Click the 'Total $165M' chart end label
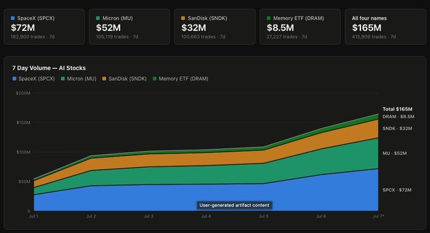This screenshot has height=233, width=430. (x=397, y=109)
